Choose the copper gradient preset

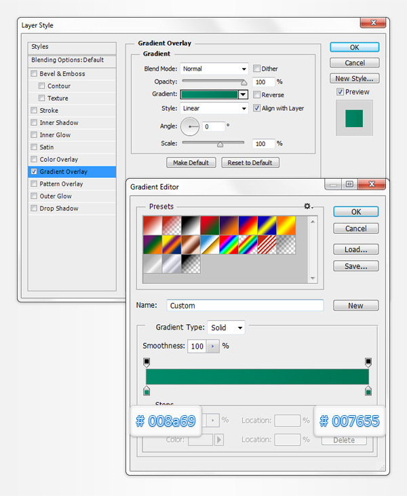pos(191,244)
